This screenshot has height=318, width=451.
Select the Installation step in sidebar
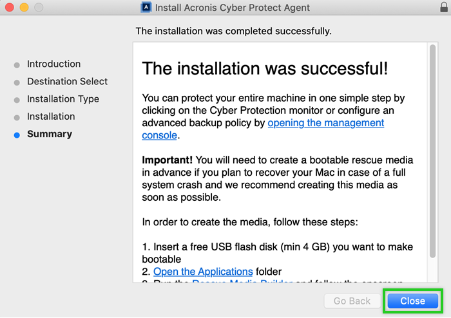[x=51, y=117]
